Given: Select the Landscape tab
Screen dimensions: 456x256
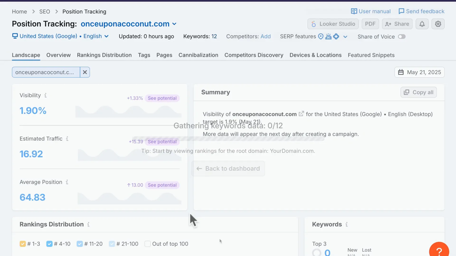Looking at the screenshot, I should click(x=26, y=55).
